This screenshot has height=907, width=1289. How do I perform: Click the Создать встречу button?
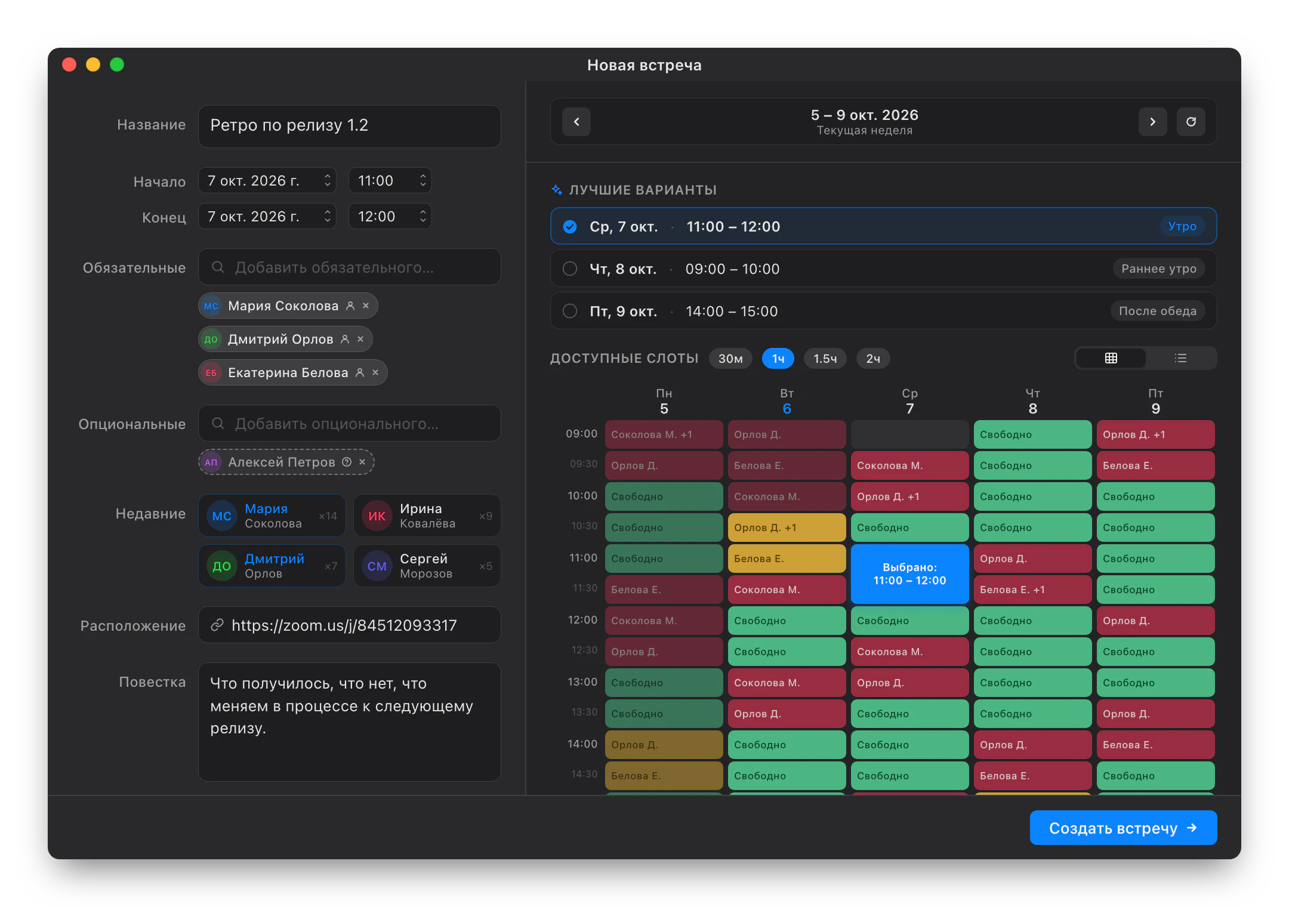(1123, 828)
